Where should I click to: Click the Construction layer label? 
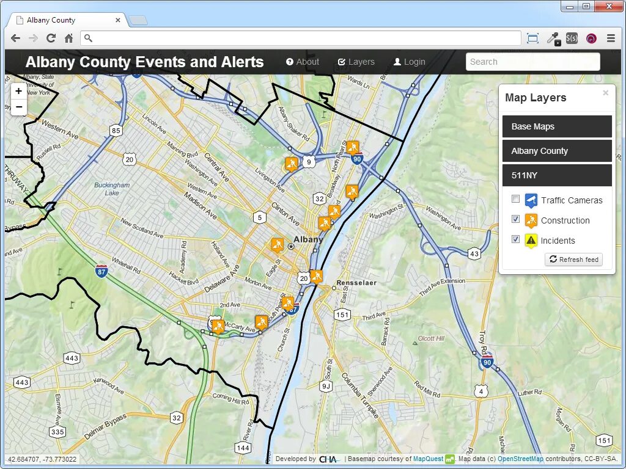(x=565, y=220)
